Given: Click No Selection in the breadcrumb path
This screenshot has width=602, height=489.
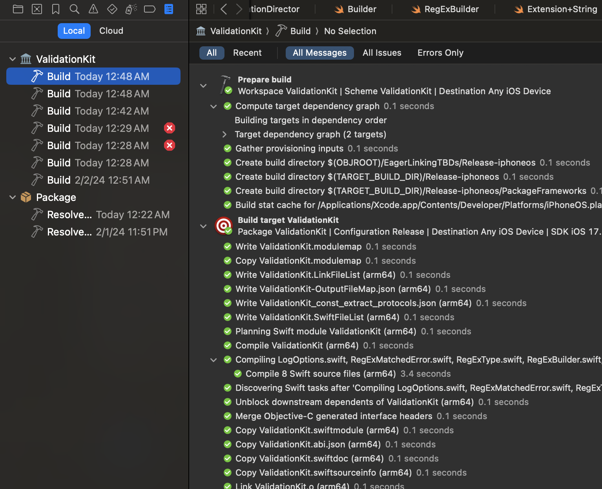Looking at the screenshot, I should (350, 31).
